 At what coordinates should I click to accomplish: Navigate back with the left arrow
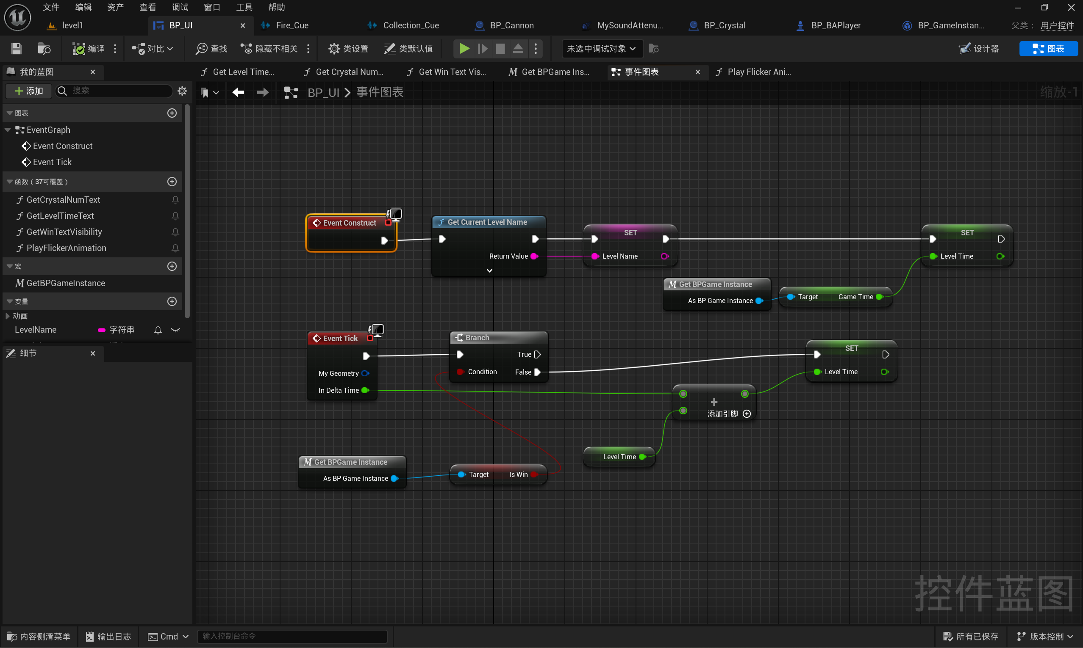click(x=238, y=92)
